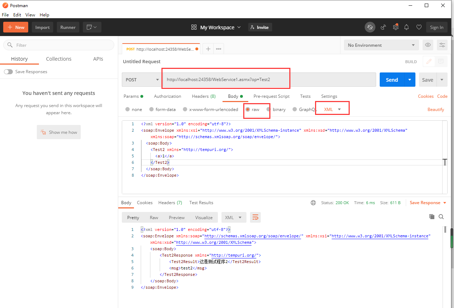Screen dimensions: 454x308
Task: Open the eye environment quick look icon
Action: tap(428, 45)
